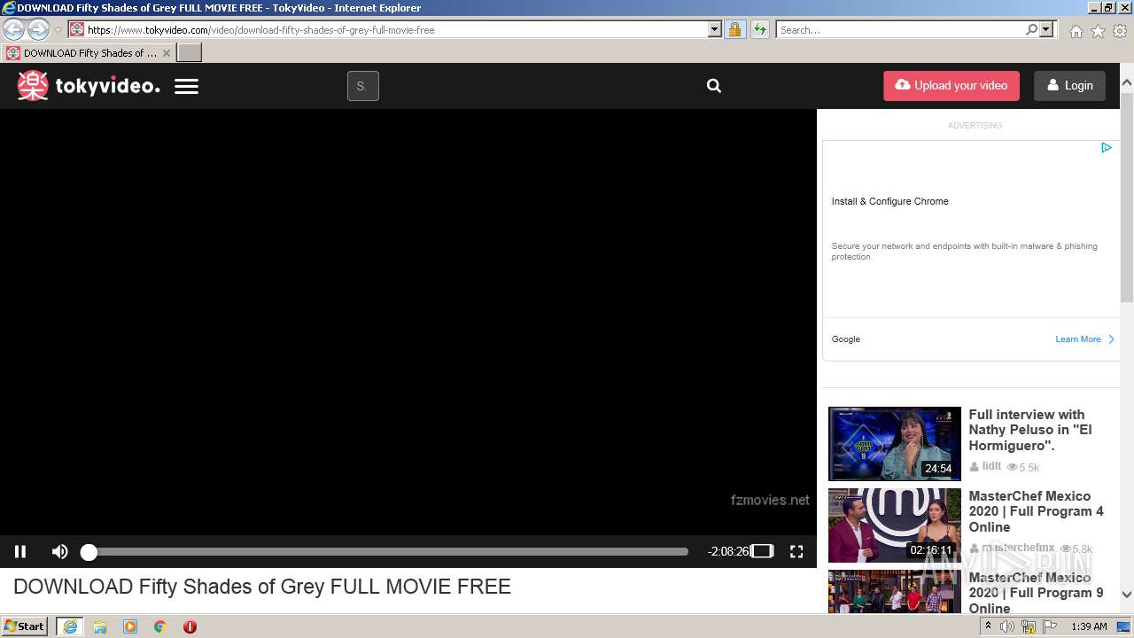This screenshot has width=1134, height=638.
Task: Click the white magnifier search icon
Action: 714,86
